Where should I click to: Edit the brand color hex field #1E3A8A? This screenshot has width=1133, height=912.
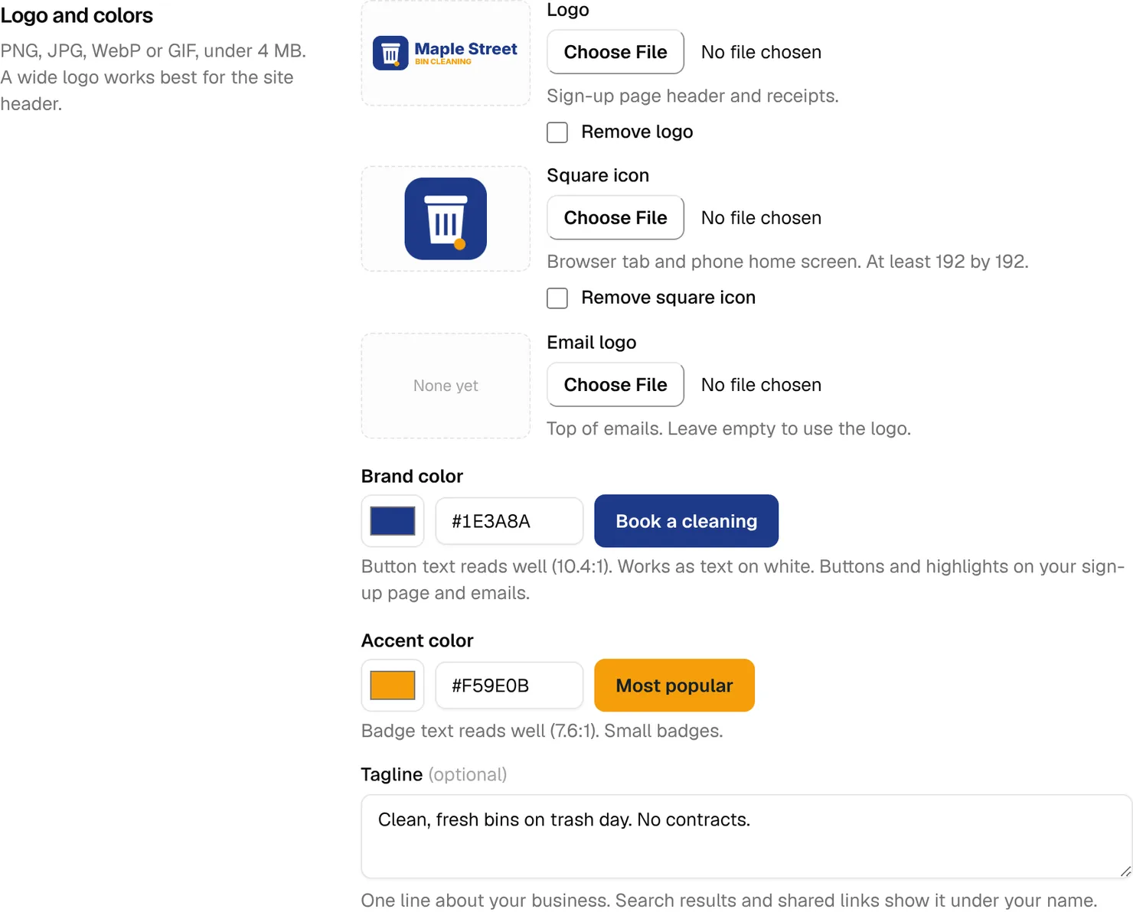point(509,521)
